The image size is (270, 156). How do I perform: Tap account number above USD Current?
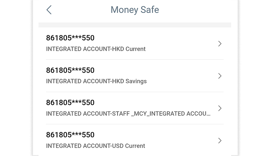70,135
